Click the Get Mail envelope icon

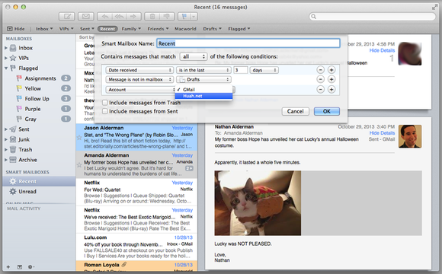[86, 16]
